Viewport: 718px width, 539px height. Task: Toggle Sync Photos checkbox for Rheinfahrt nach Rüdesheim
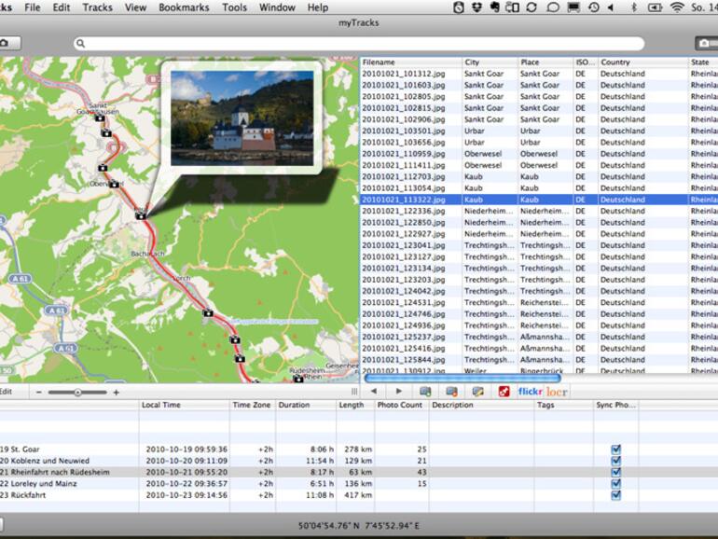click(x=615, y=472)
